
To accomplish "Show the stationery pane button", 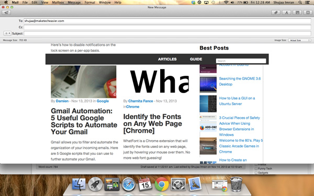I will 308,13.
